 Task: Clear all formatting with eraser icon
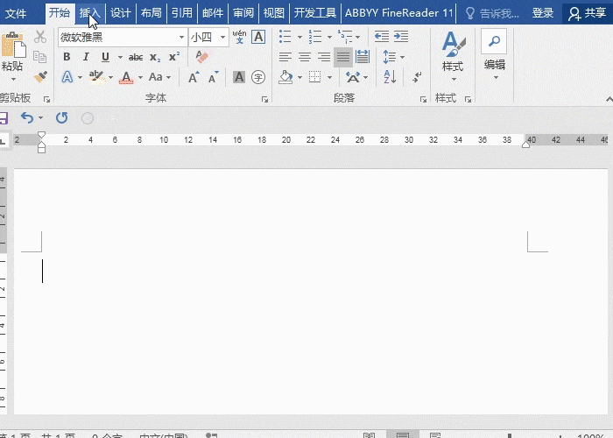pos(202,57)
